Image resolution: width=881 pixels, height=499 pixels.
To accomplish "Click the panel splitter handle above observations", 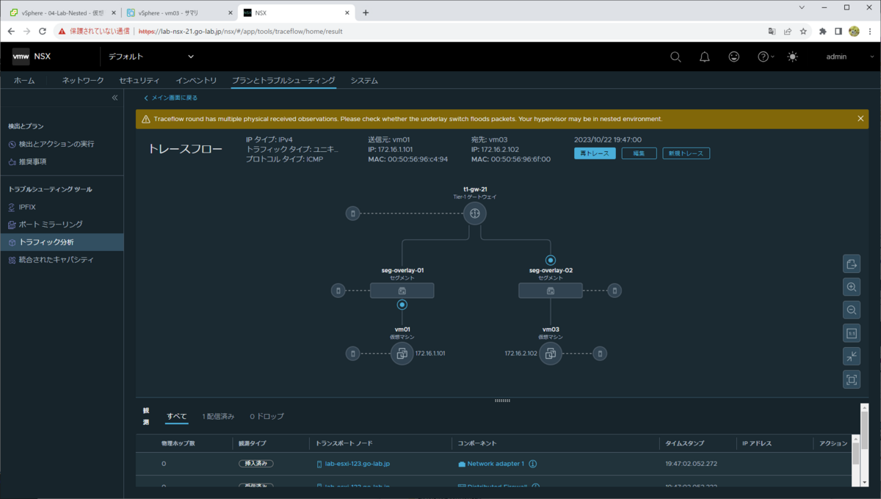I will pos(502,400).
